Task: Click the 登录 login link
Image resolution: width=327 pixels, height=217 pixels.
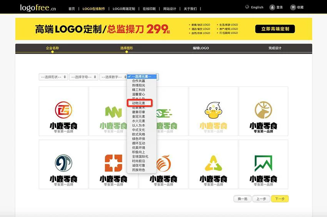Action: (x=279, y=7)
